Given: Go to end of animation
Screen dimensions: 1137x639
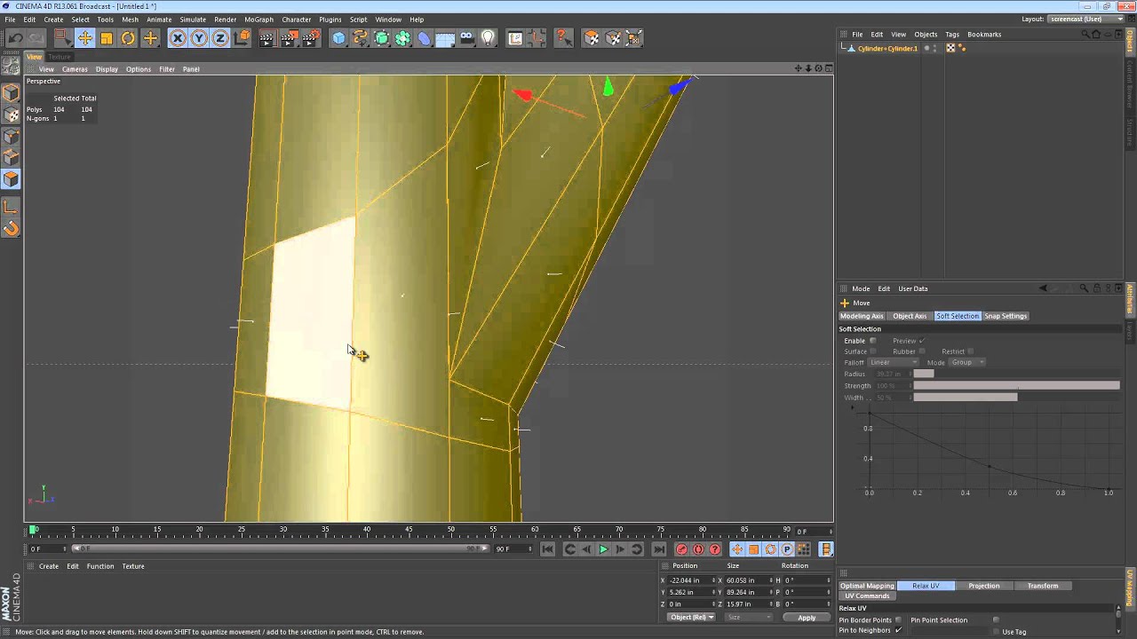Looking at the screenshot, I should point(658,549).
